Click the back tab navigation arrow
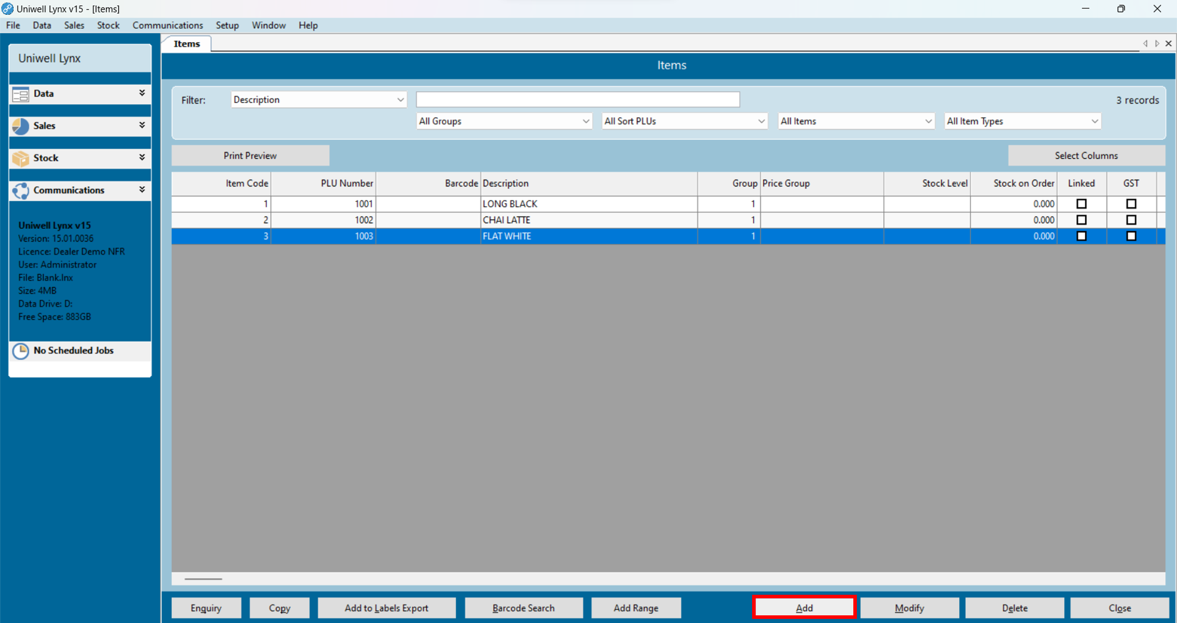Image resolution: width=1177 pixels, height=623 pixels. (1145, 43)
